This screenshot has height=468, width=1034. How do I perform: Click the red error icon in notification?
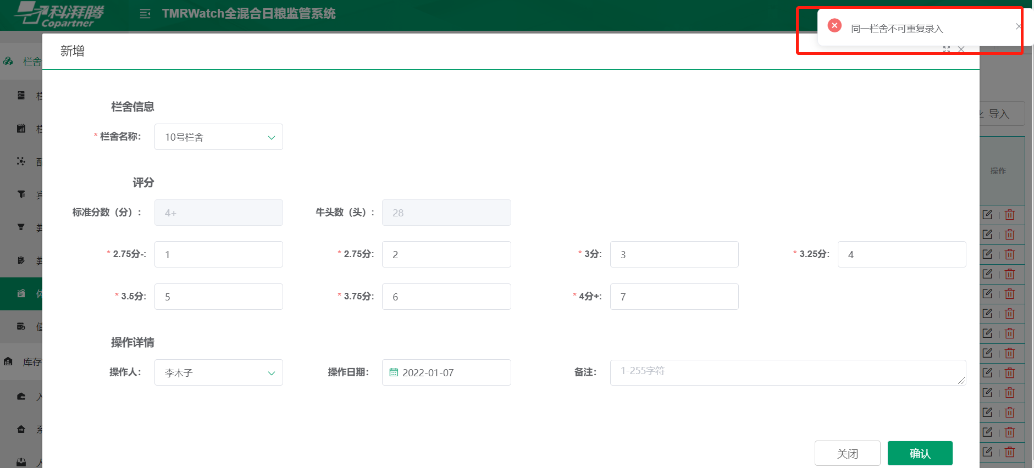[x=834, y=26]
